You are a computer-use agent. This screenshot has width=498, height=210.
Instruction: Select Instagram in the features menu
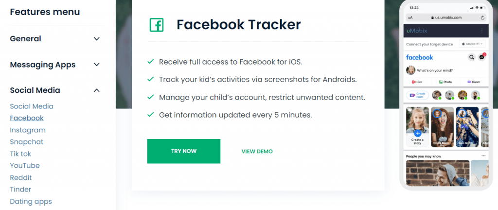tap(28, 130)
